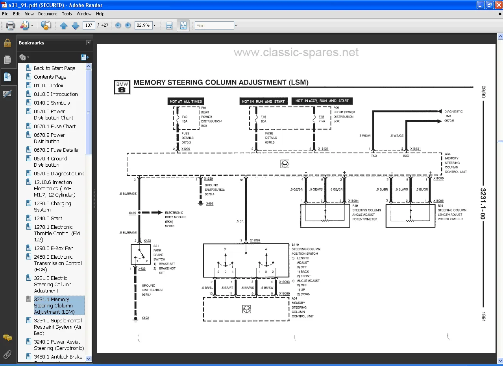503x366 pixels.
Task: Click the expand current bookmark icon
Action: (85, 57)
